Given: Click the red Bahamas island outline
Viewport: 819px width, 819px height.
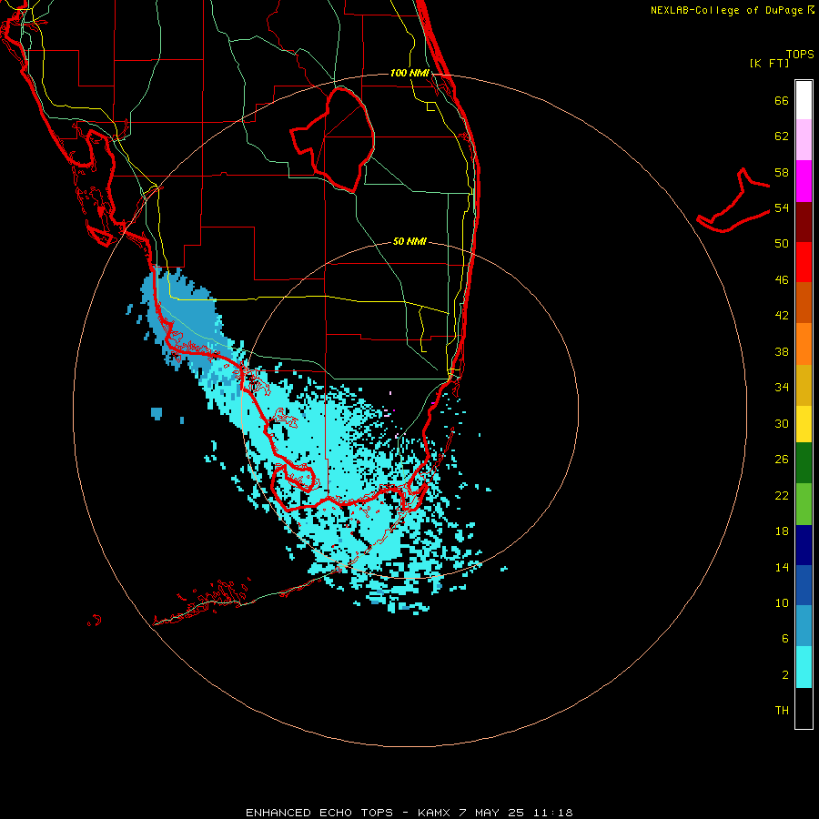Looking at the screenshot, I should pos(733,200).
